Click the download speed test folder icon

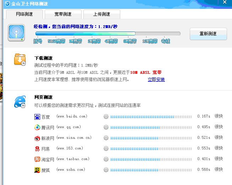point(20,60)
